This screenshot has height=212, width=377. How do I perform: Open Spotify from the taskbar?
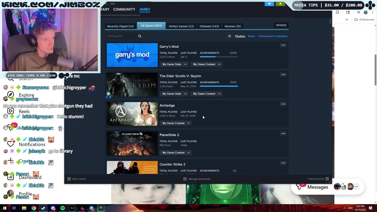63,208
